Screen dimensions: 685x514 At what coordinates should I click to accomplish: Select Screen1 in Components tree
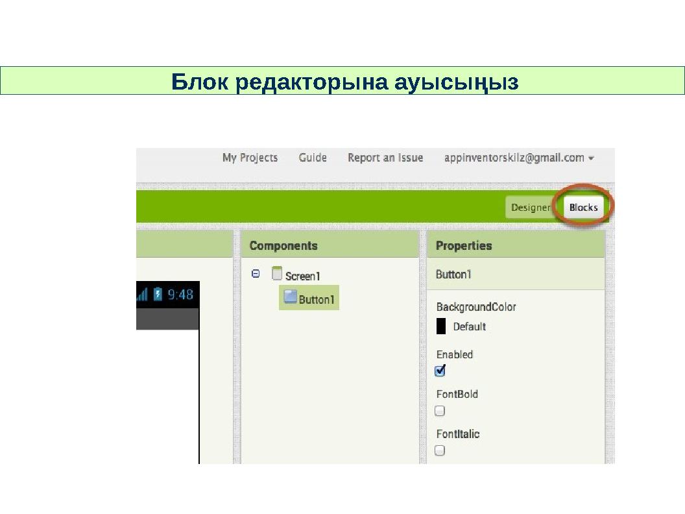point(302,276)
